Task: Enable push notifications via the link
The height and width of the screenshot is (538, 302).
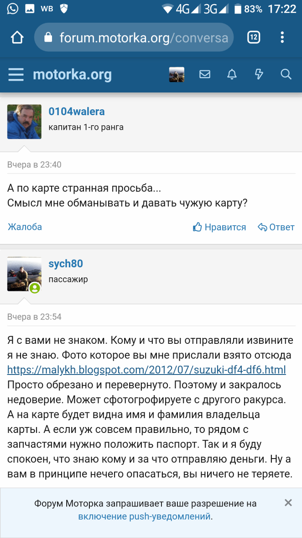Action: click(144, 517)
